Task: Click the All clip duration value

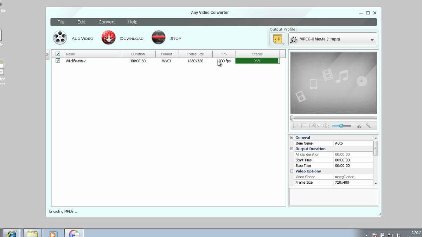Action: point(353,154)
